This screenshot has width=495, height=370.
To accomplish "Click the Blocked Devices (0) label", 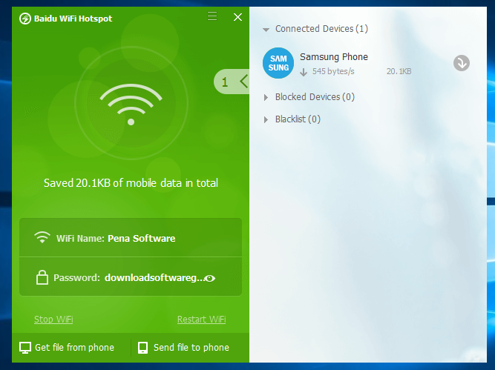I will 315,97.
